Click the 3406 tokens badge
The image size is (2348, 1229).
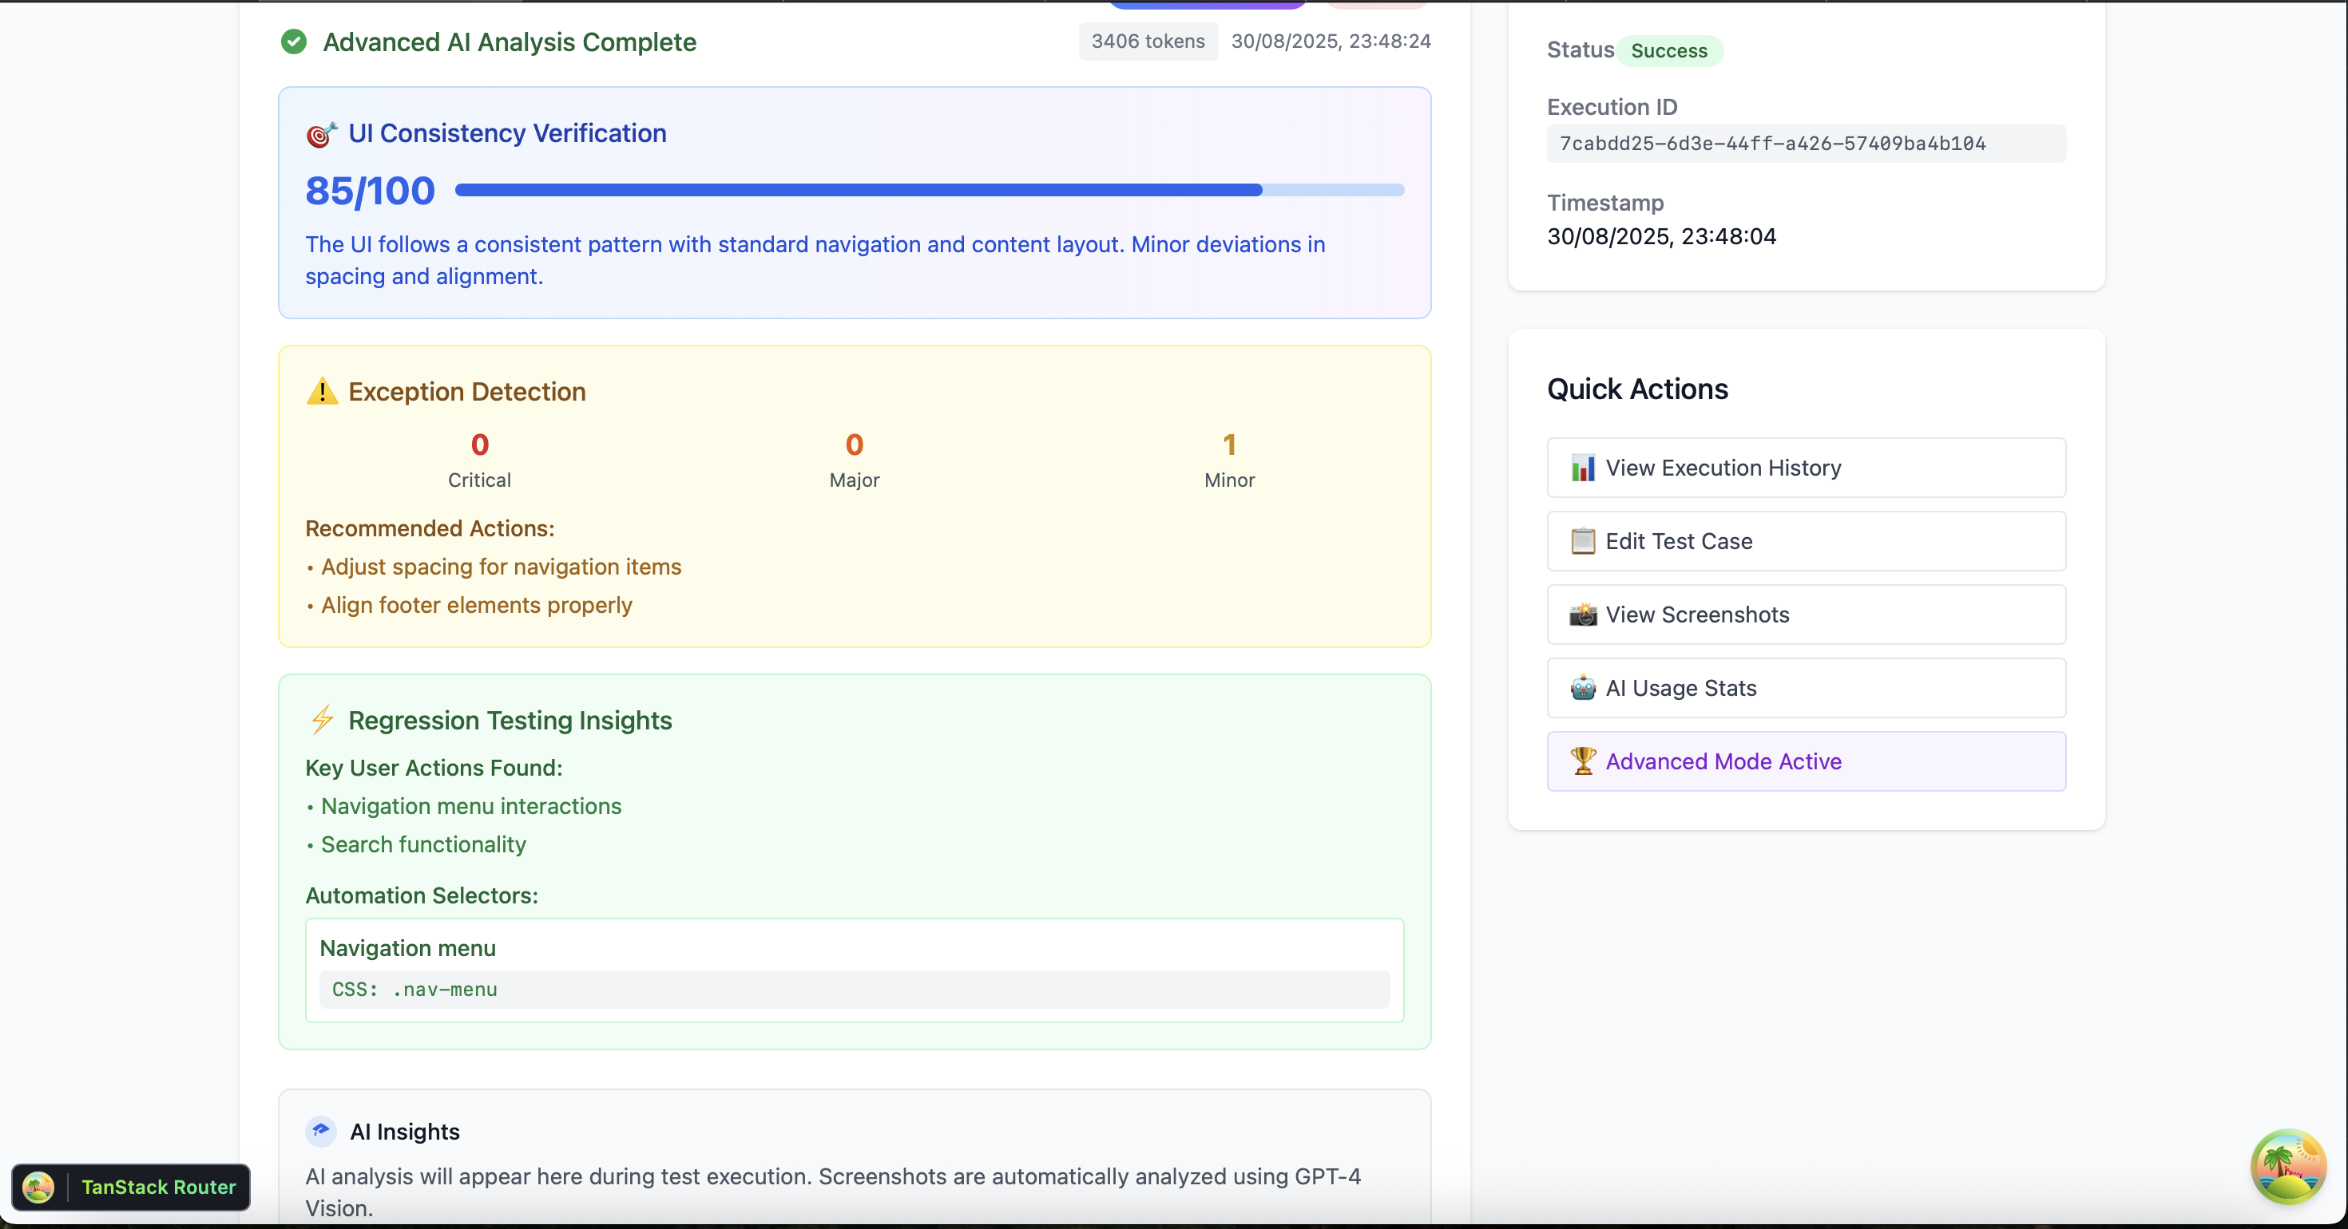point(1148,42)
